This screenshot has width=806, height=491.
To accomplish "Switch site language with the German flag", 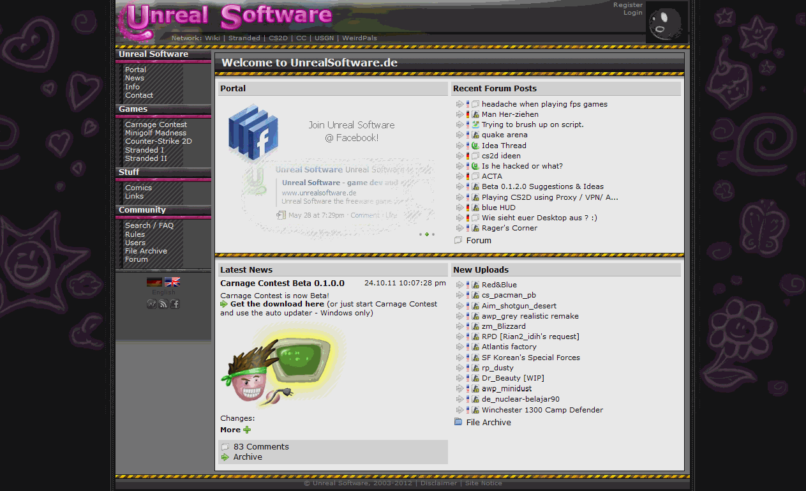I will click(x=154, y=282).
